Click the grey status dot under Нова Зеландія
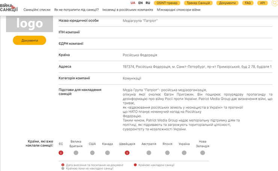The height and width of the screenshot is (171, 278). tap(202, 153)
